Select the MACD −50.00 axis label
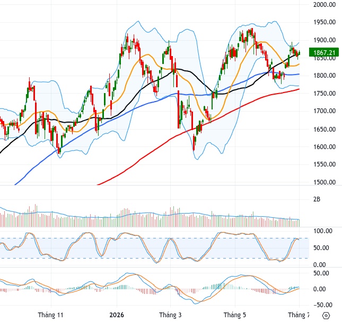This screenshot has width=342, height=322. 323,305
